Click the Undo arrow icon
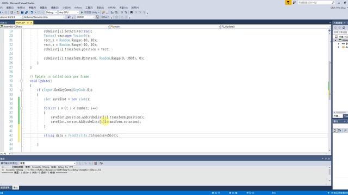Image resolution: width=348 pixels, height=195 pixels. click(32, 12)
